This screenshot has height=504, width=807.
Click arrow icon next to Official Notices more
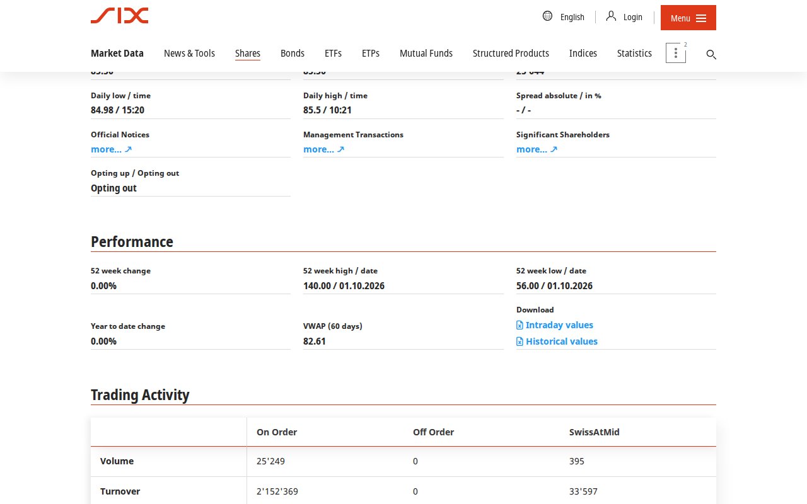click(x=128, y=149)
